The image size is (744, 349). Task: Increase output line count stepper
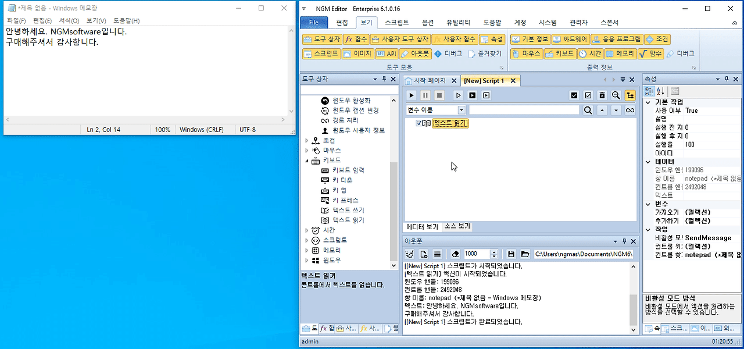494,251
